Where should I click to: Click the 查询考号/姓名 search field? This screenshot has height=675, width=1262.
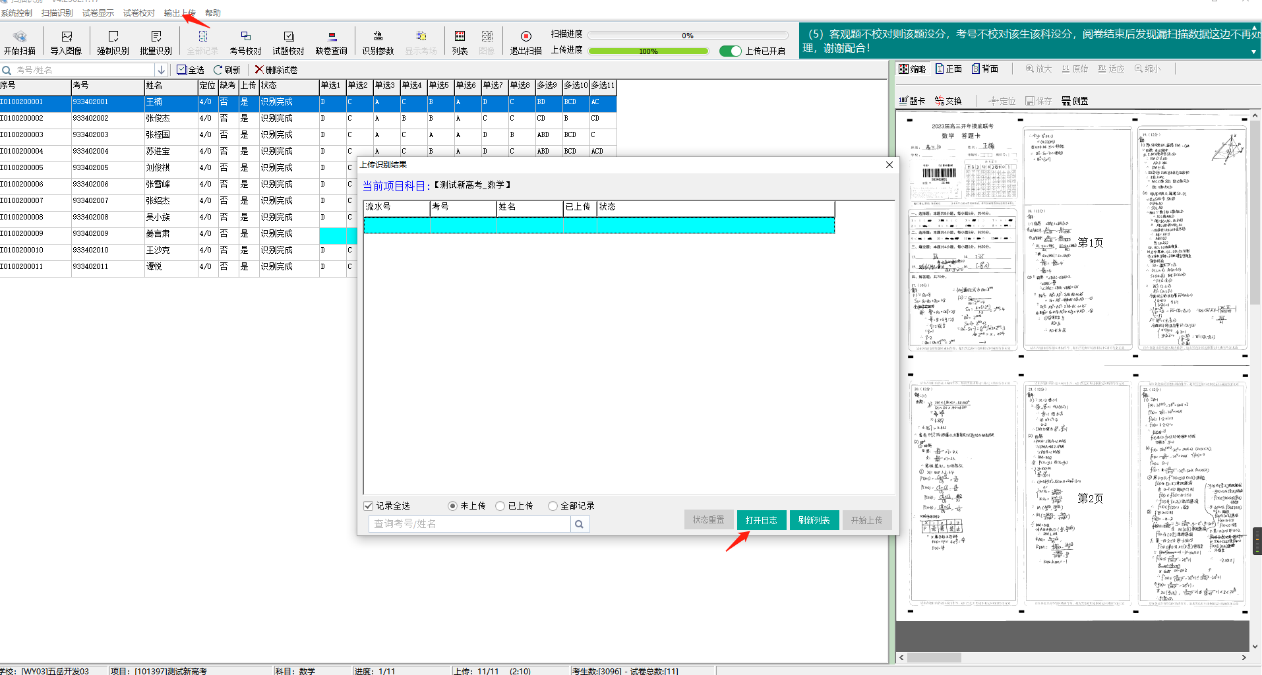pyautogui.click(x=469, y=523)
